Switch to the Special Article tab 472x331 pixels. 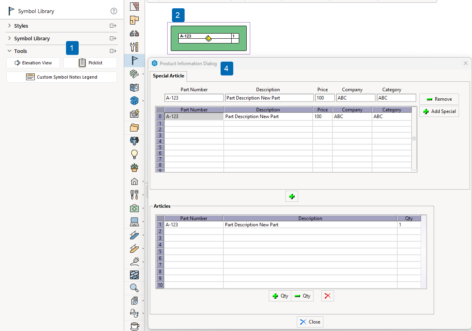coord(168,76)
